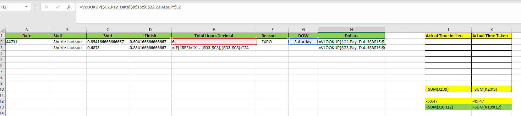Click the =VLOOKUP($G3 formula cell
Screen dimensions: 521x116
pyautogui.click(x=351, y=48)
